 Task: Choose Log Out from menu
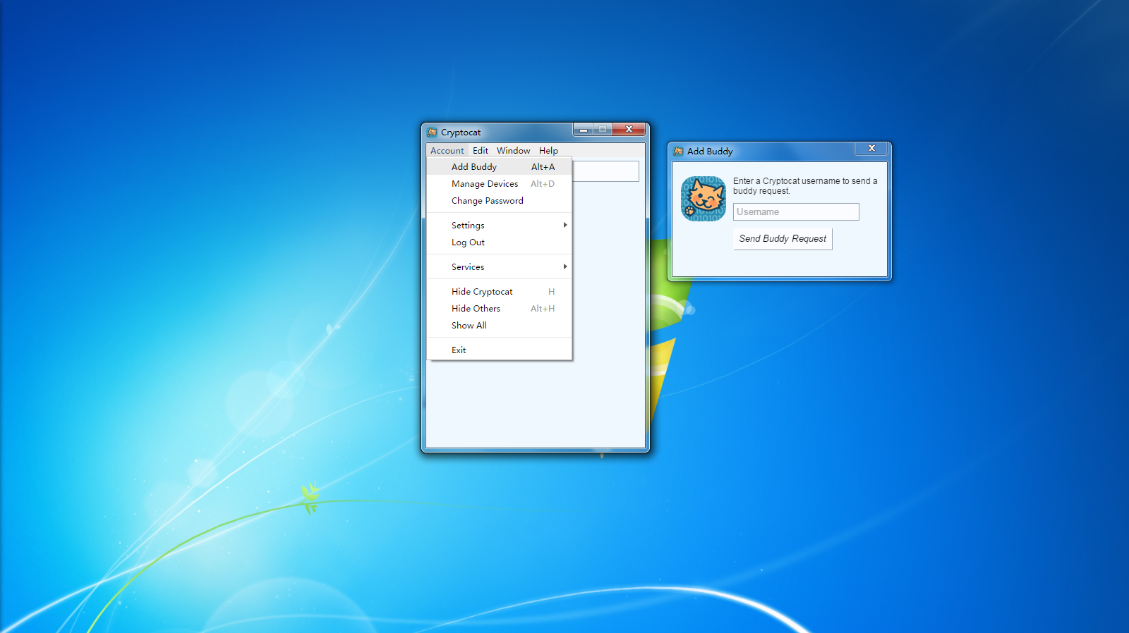(x=500, y=242)
